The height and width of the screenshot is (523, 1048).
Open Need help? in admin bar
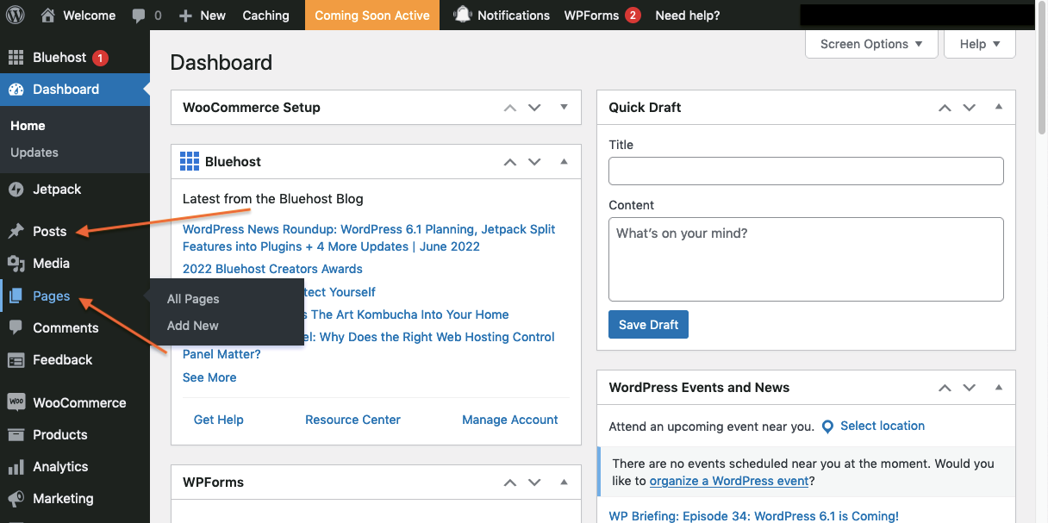coord(687,16)
